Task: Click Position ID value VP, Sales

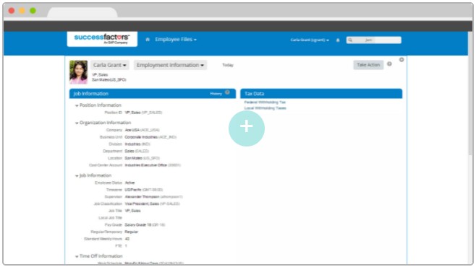Action: click(132, 113)
